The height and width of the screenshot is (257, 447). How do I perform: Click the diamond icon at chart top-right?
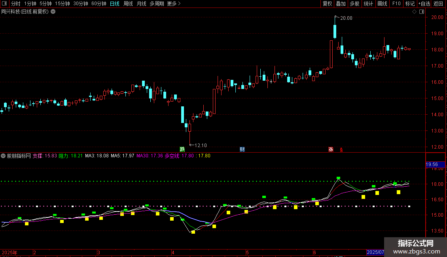coord(414,12)
